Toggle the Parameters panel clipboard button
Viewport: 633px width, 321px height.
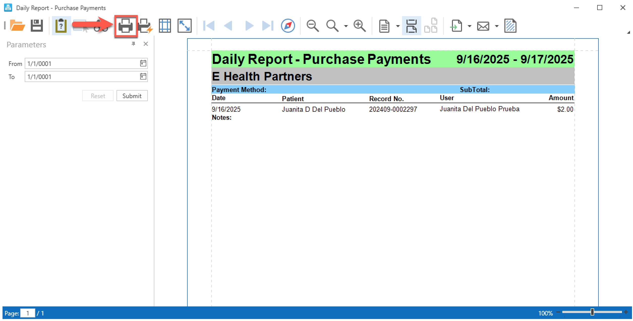pyautogui.click(x=61, y=26)
